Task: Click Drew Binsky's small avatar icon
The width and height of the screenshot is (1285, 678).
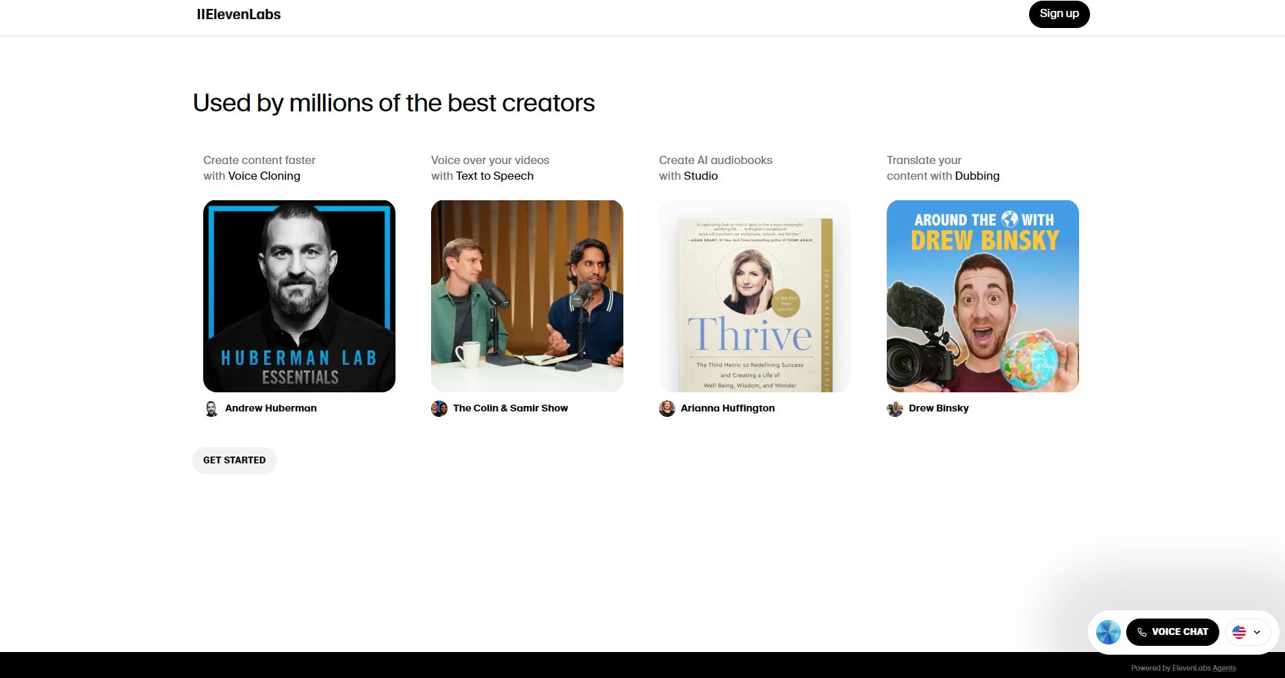Action: [x=895, y=409]
